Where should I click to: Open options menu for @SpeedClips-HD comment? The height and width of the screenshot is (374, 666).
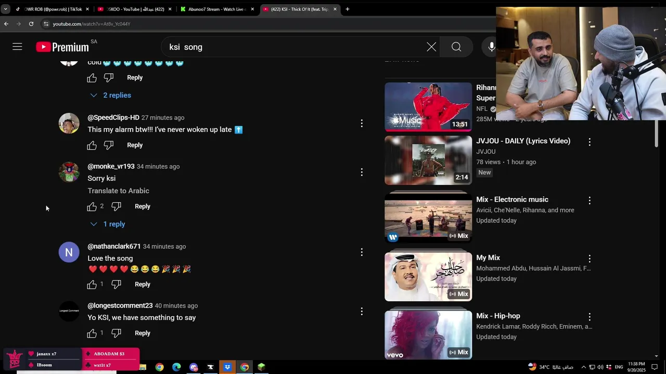click(362, 124)
